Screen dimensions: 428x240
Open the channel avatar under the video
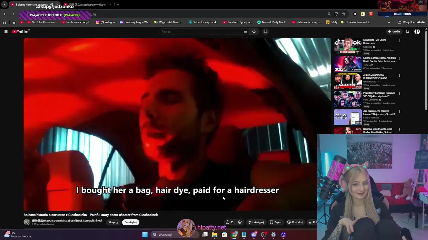point(27,222)
